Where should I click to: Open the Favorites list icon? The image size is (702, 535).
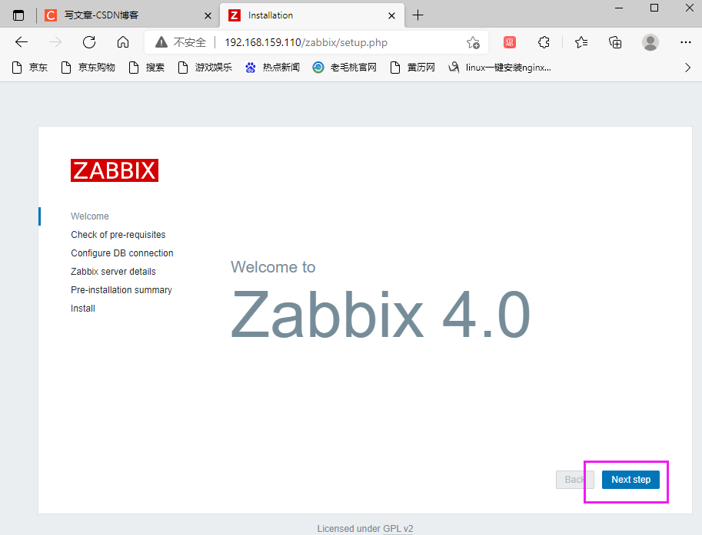tap(581, 42)
